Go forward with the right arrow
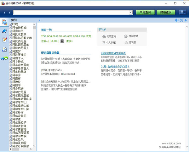The height and width of the screenshot is (152, 189). (10, 13)
